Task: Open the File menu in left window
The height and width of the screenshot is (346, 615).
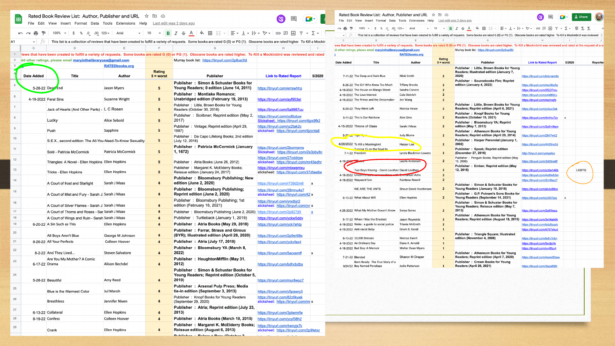Action: tap(31, 23)
